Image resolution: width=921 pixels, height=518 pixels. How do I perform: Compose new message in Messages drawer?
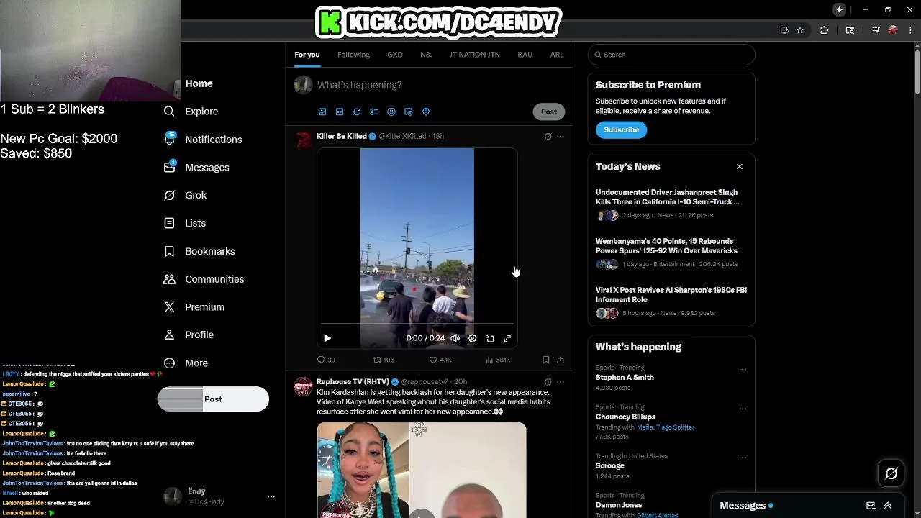[x=871, y=506]
